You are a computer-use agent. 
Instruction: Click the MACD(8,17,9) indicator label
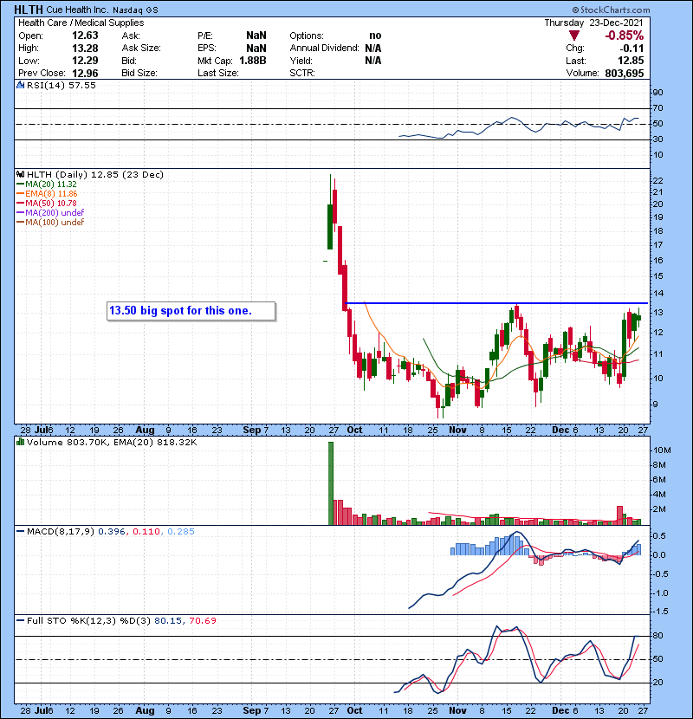[61, 532]
